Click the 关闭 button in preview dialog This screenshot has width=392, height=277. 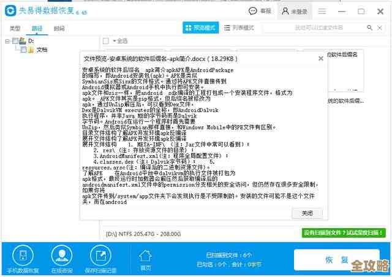pos(307,213)
